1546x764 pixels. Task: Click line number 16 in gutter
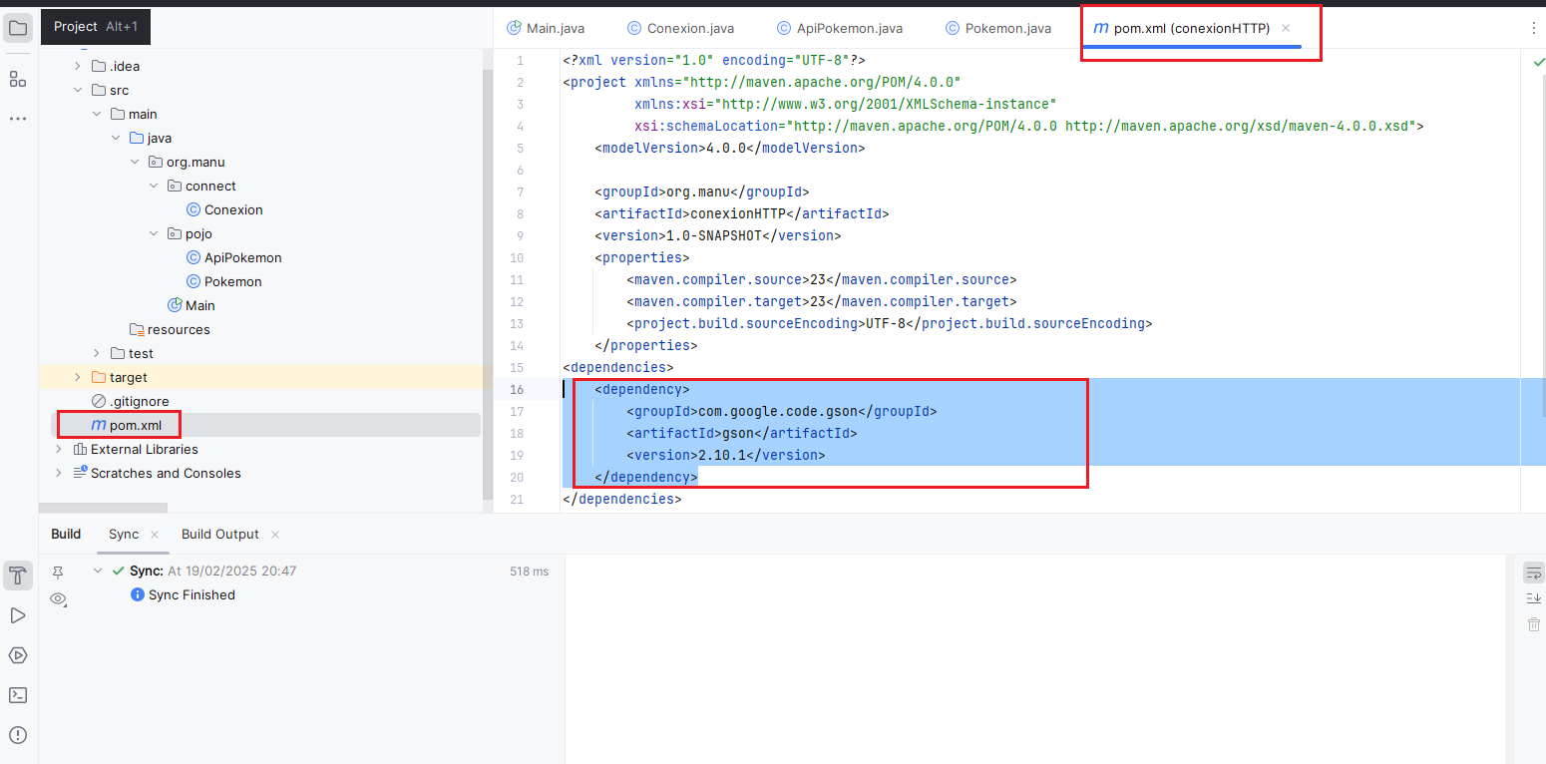517,389
